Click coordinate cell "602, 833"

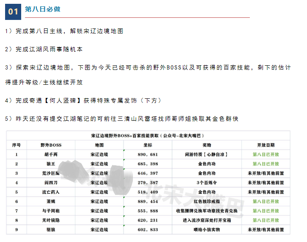pos(148,230)
